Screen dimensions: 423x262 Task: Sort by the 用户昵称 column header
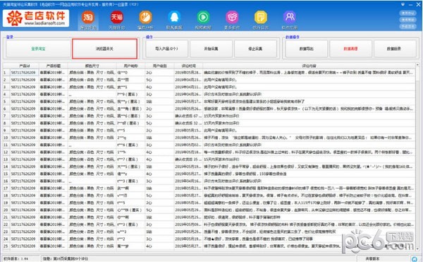click(x=130, y=66)
